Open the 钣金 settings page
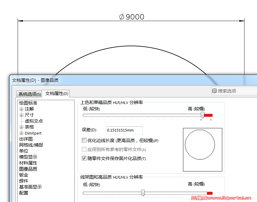Image resolution: width=257 pixels, height=202 pixels. click(24, 175)
